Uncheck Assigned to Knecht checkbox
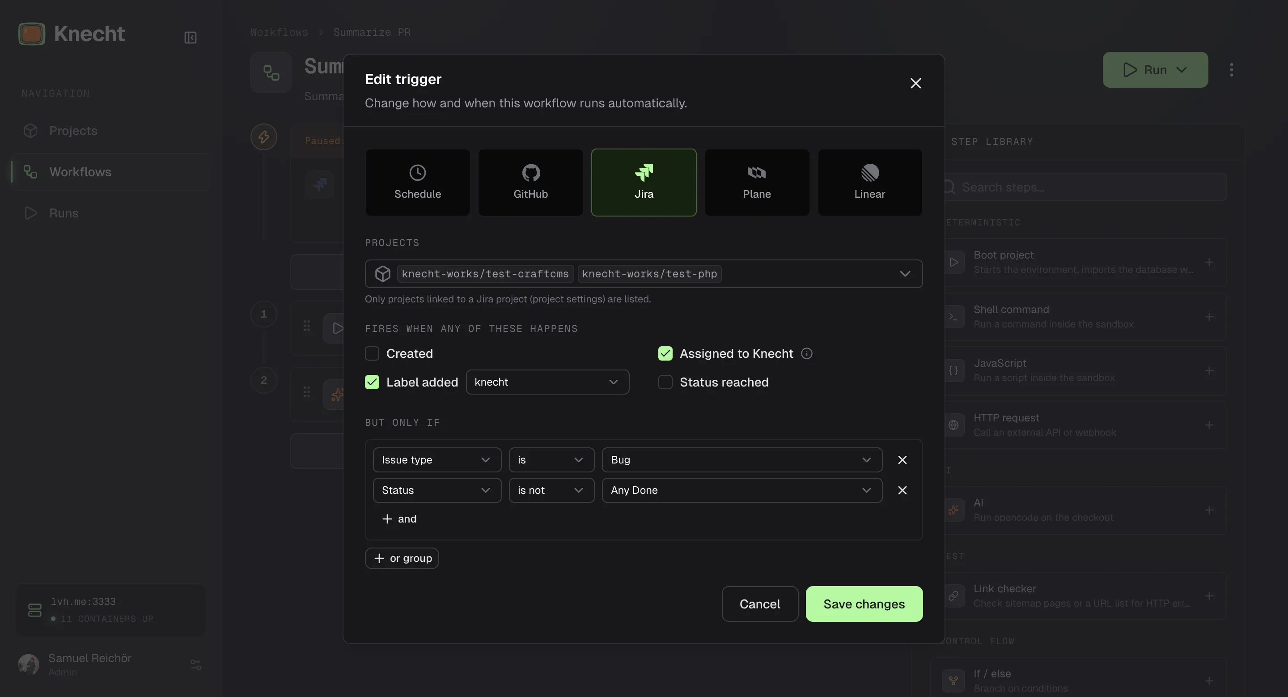The width and height of the screenshot is (1288, 697). pyautogui.click(x=665, y=353)
